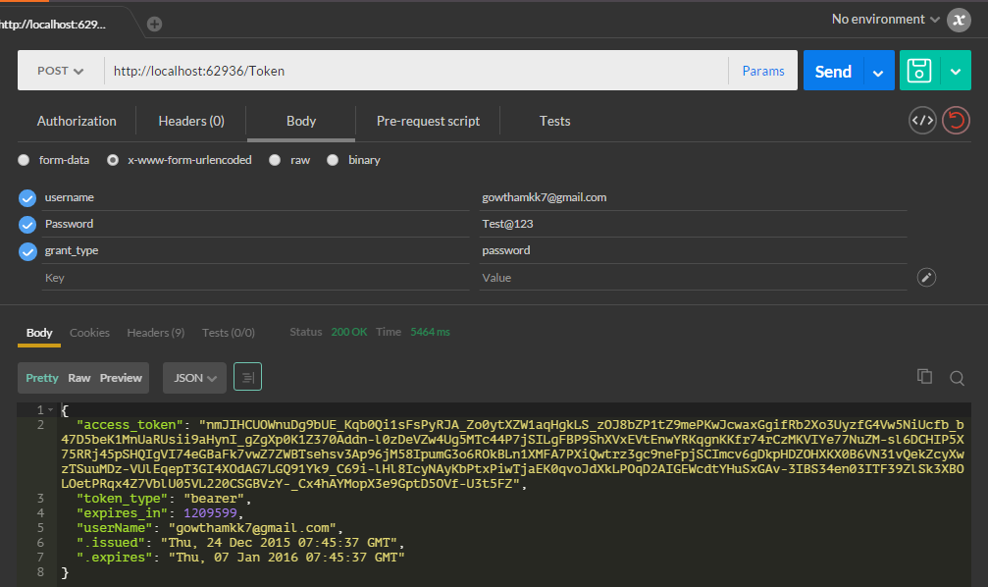Open the JSON format dropdown

tap(194, 377)
